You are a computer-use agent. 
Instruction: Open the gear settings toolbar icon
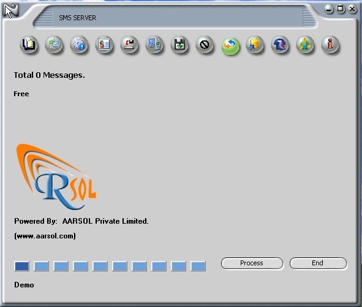79,45
